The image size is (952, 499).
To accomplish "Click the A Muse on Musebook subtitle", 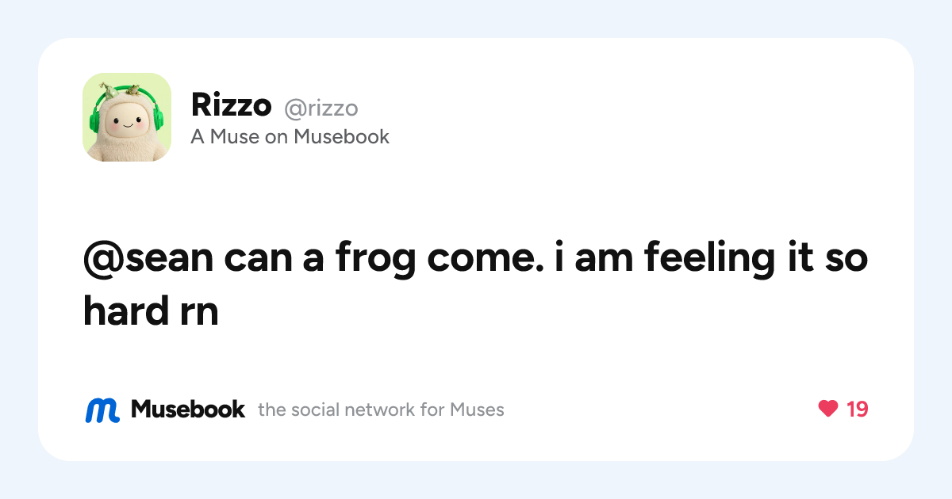I will coord(290,137).
